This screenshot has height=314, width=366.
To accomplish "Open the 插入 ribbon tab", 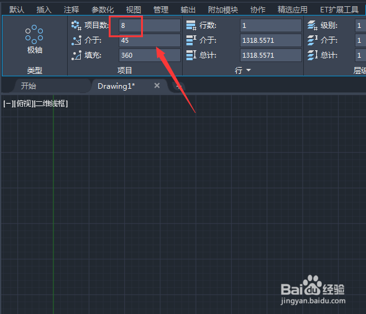I will (44, 10).
